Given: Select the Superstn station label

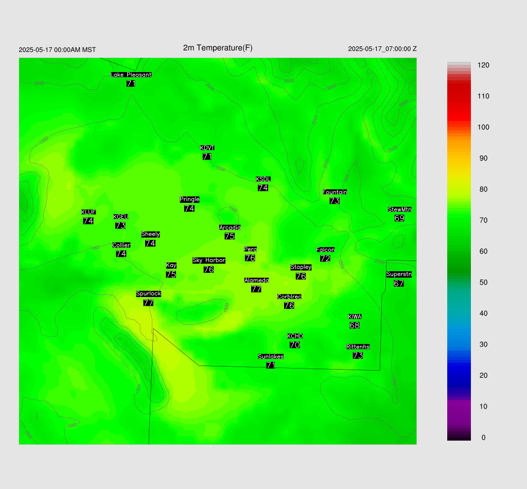Looking at the screenshot, I should (399, 274).
